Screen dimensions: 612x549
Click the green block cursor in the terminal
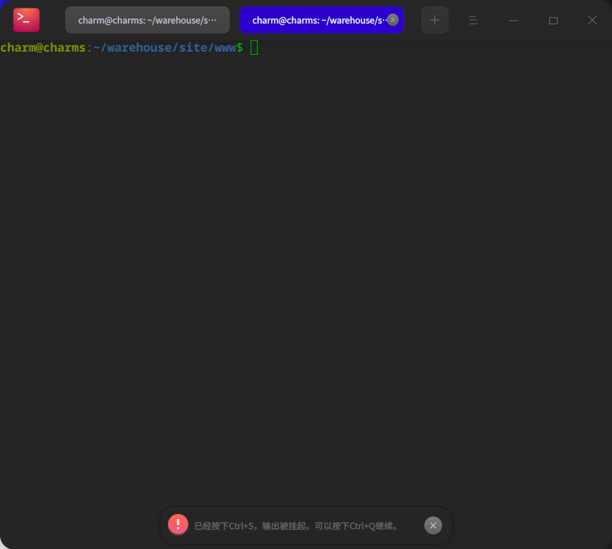click(x=254, y=47)
